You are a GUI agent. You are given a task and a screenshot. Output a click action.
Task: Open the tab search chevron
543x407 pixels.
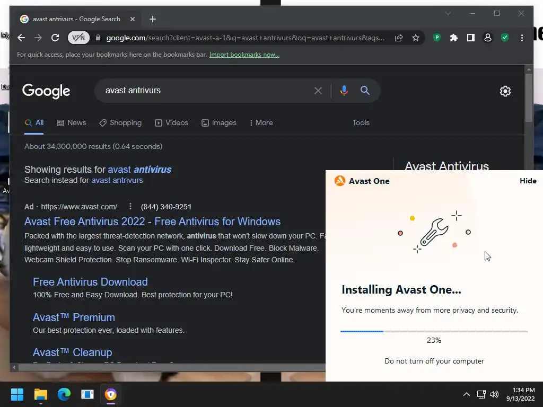pos(448,13)
